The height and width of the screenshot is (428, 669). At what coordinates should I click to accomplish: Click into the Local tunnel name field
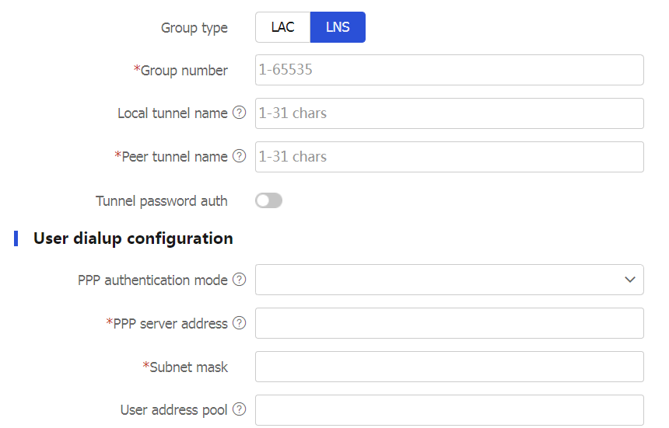(449, 113)
